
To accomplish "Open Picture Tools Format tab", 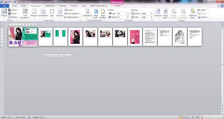I will [x=117, y=6].
